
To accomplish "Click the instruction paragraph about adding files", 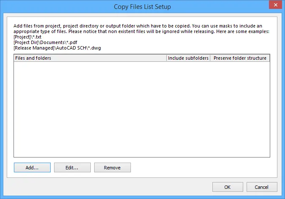I will tap(139, 28).
